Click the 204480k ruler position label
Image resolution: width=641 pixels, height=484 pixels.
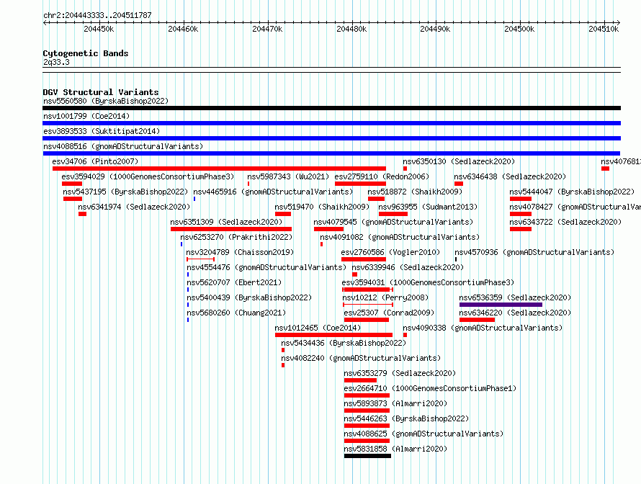[x=351, y=29]
